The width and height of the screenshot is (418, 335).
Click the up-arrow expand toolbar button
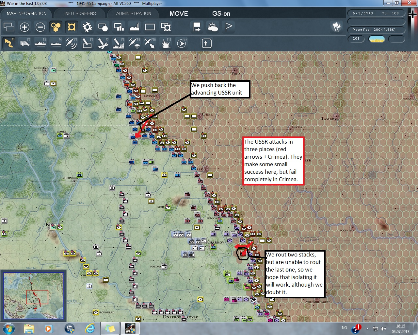[x=206, y=43]
